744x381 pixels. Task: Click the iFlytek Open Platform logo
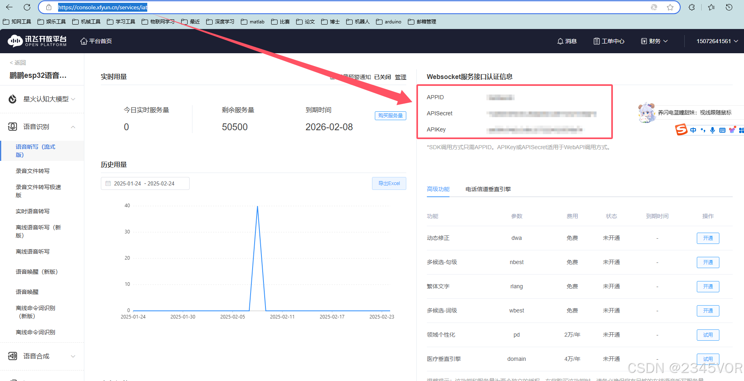tap(37, 41)
